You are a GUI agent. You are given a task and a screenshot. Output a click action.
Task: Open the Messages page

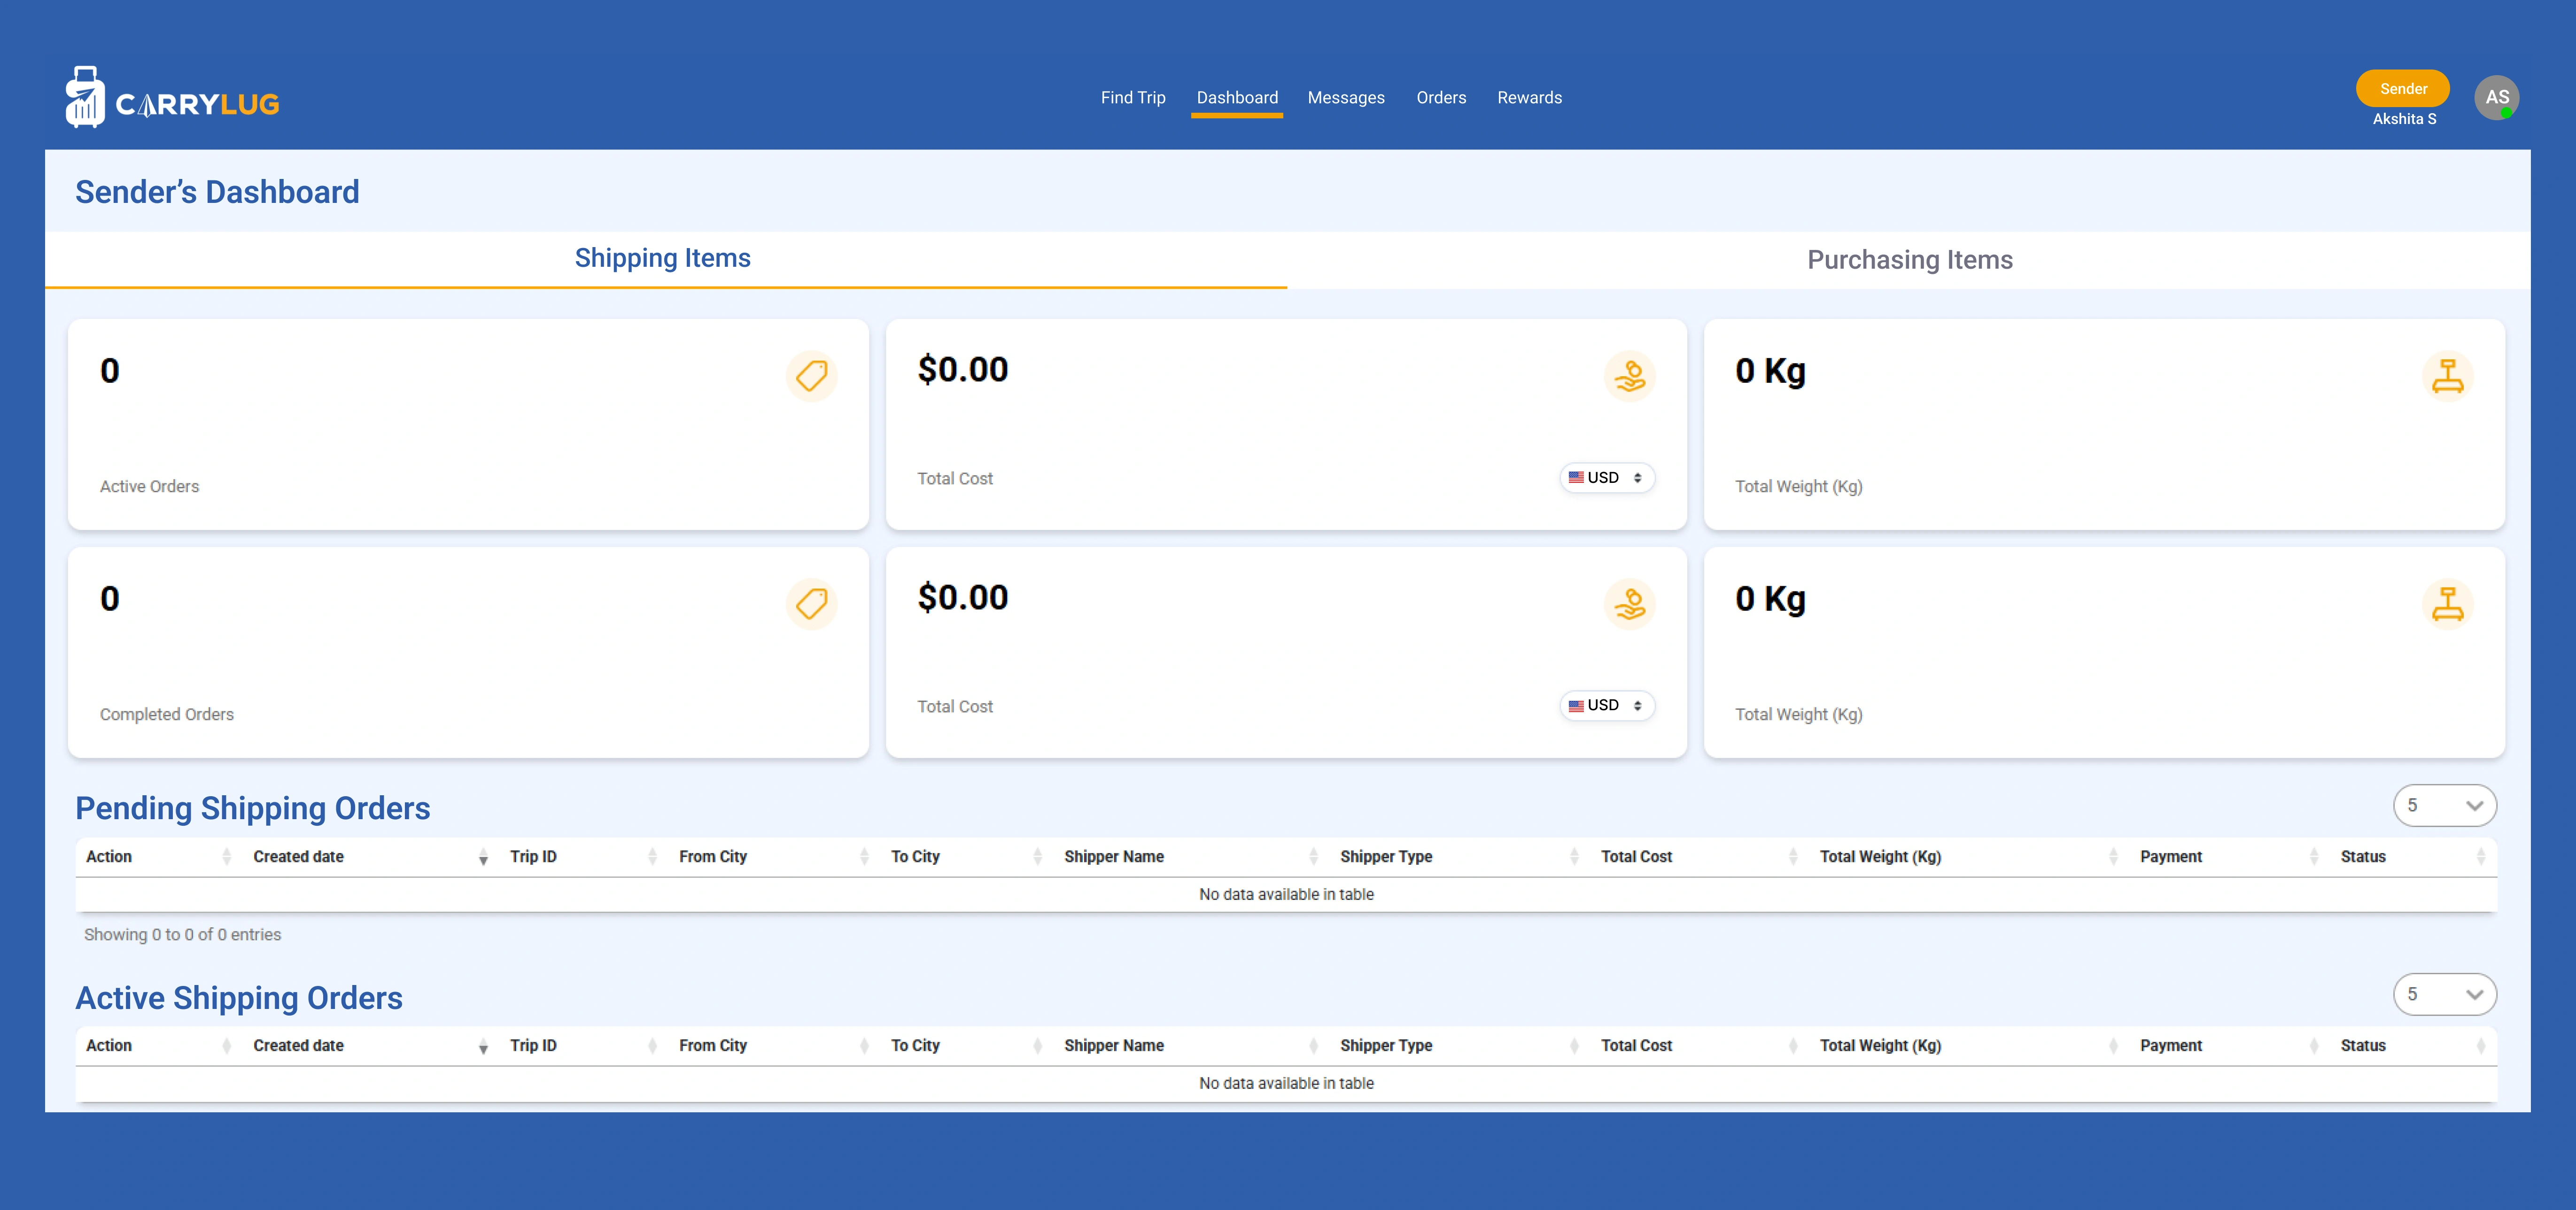point(1346,98)
